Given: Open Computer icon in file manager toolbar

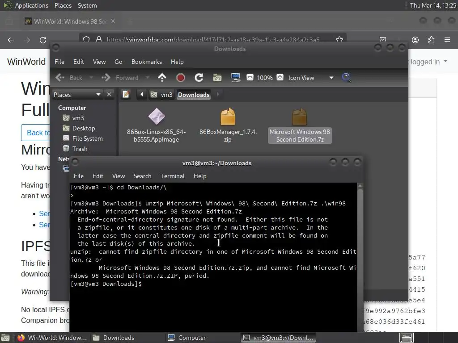Looking at the screenshot, I should (235, 78).
